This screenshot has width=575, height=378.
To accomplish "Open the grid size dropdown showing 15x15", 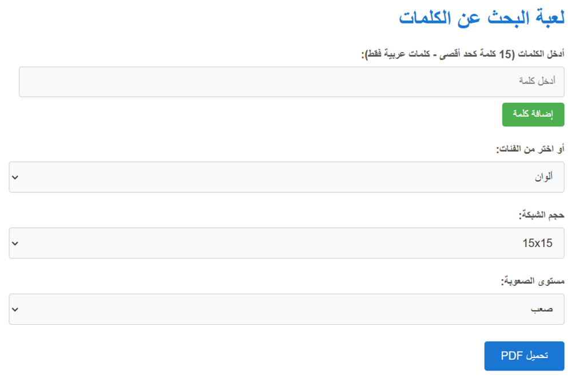I will point(287,243).
